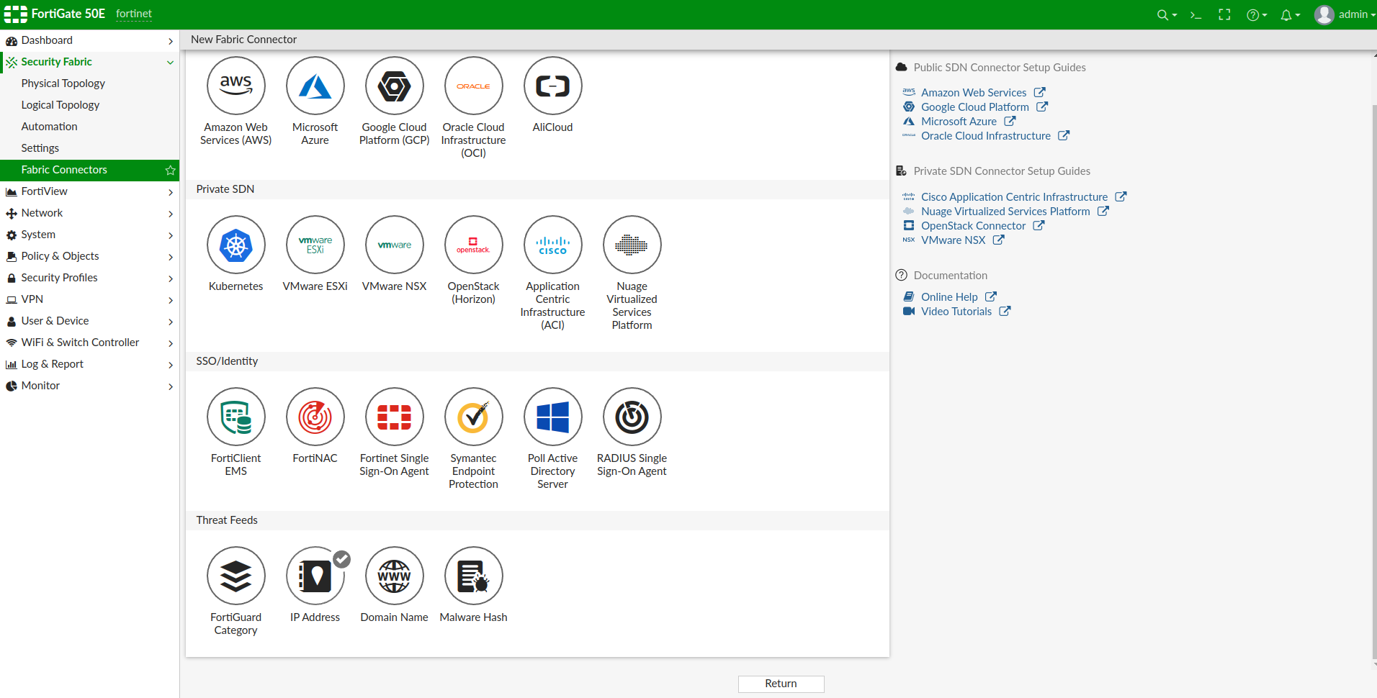Select the Nuage Virtualized Services Platform icon
Viewport: 1377px width, 698px height.
point(632,245)
